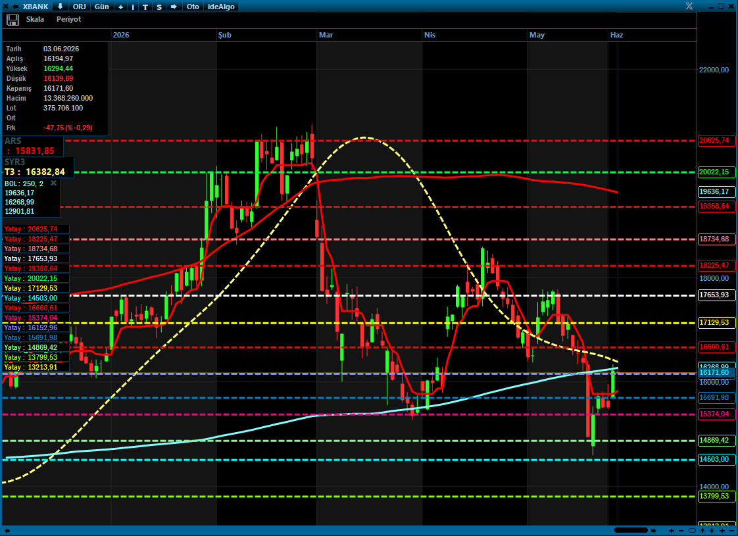Select the Yatay : 15374,04 line label
Screen dimensions: 738x536
tap(36, 318)
